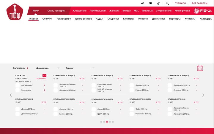The height and width of the screenshot is (134, 214).
Task: Open the Пляжный section
Action: 147,11
